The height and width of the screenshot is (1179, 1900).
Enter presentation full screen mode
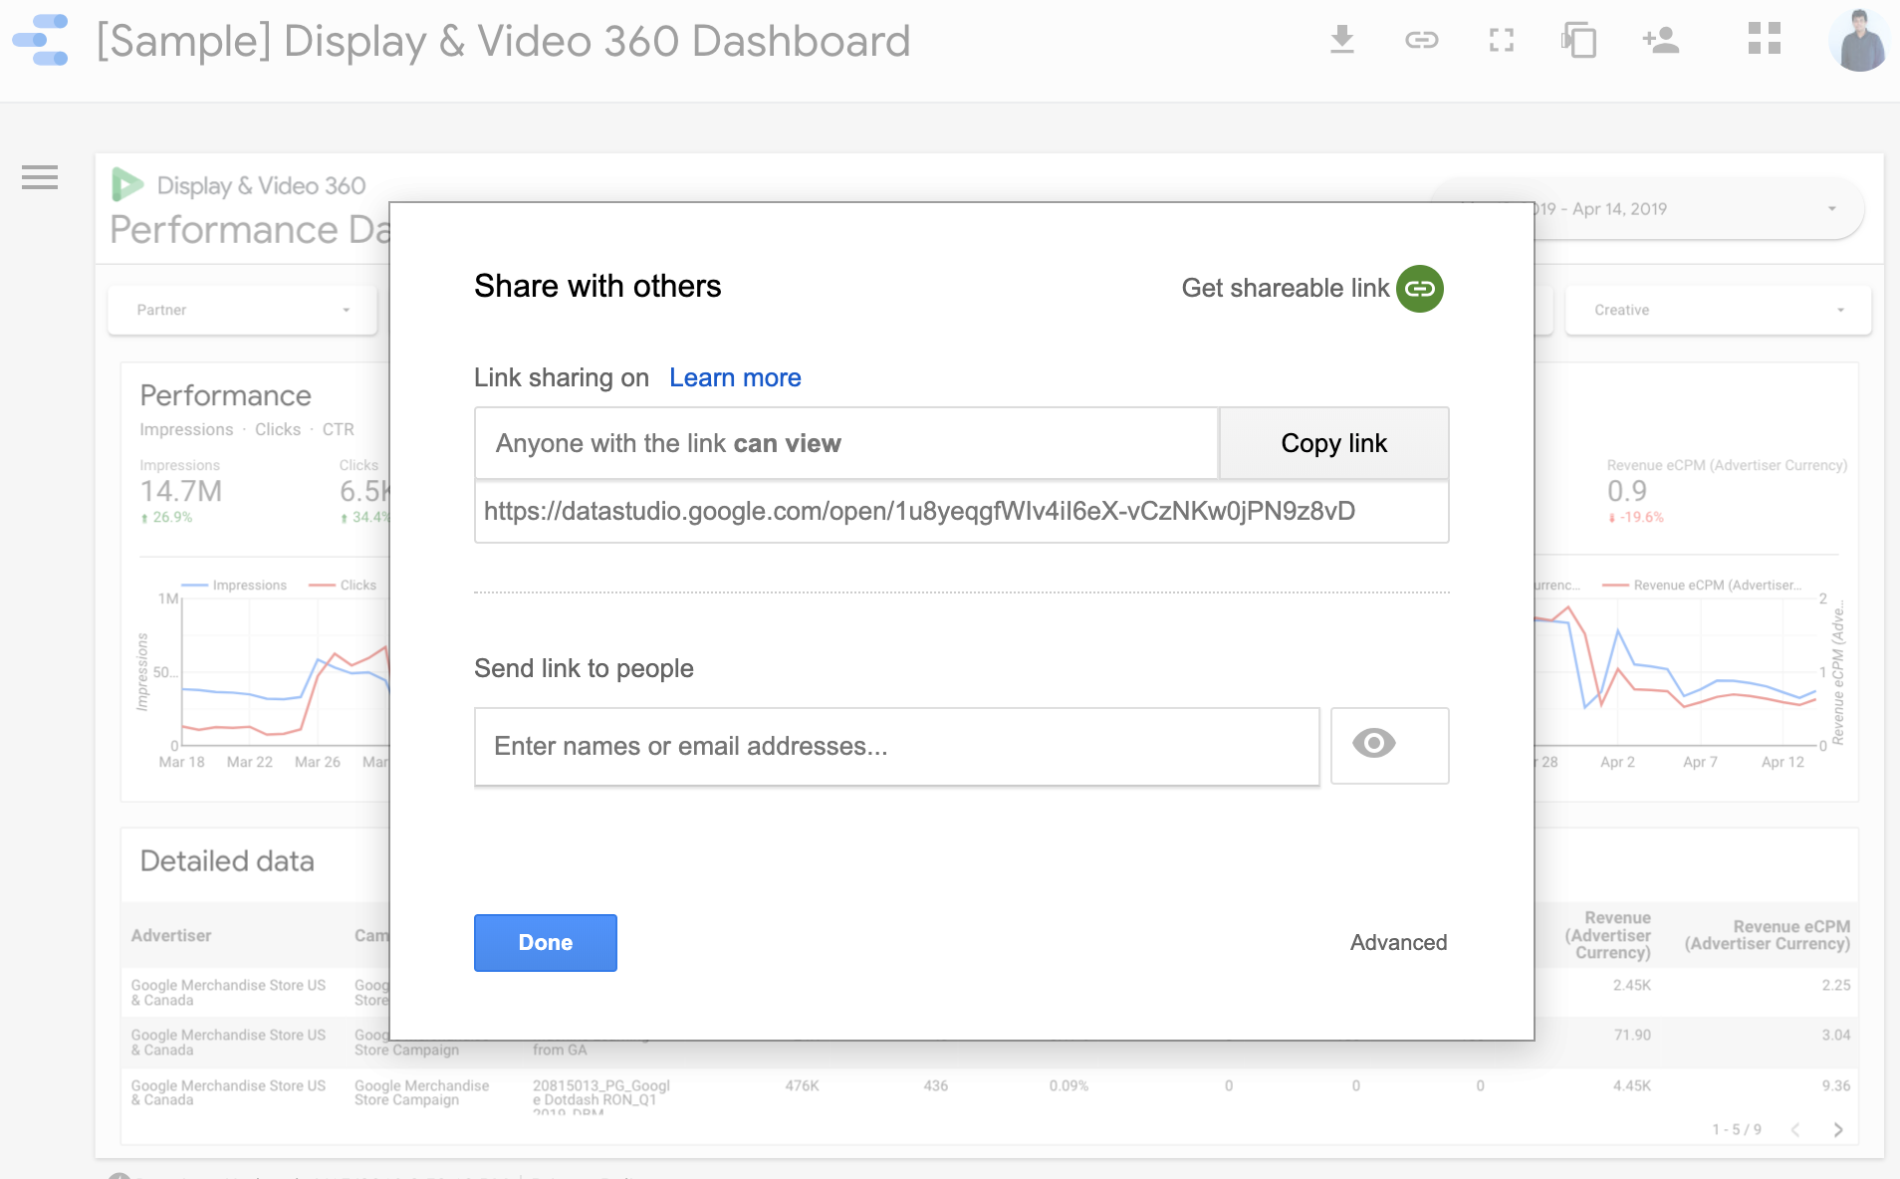tap(1502, 40)
